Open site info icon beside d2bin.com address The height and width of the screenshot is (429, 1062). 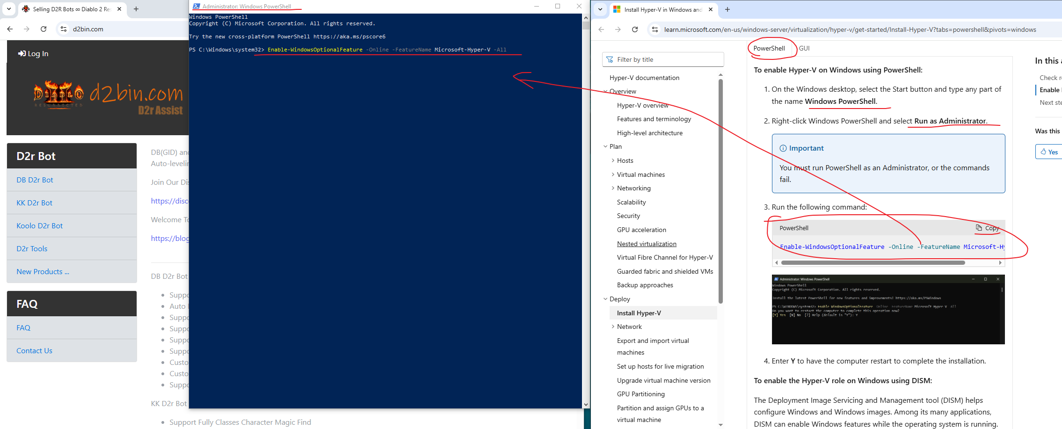tap(64, 29)
